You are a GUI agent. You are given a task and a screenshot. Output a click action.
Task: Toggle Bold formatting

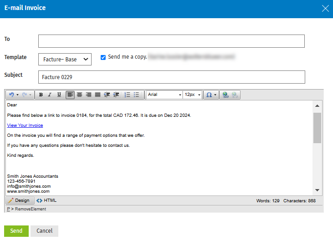coord(41,95)
